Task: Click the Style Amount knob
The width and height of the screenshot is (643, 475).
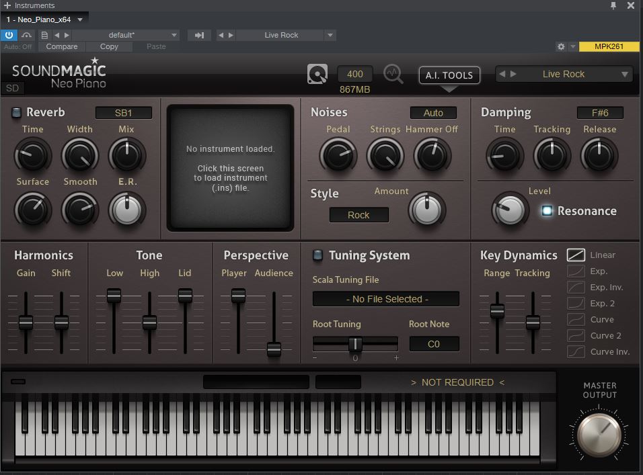Action: [427, 210]
